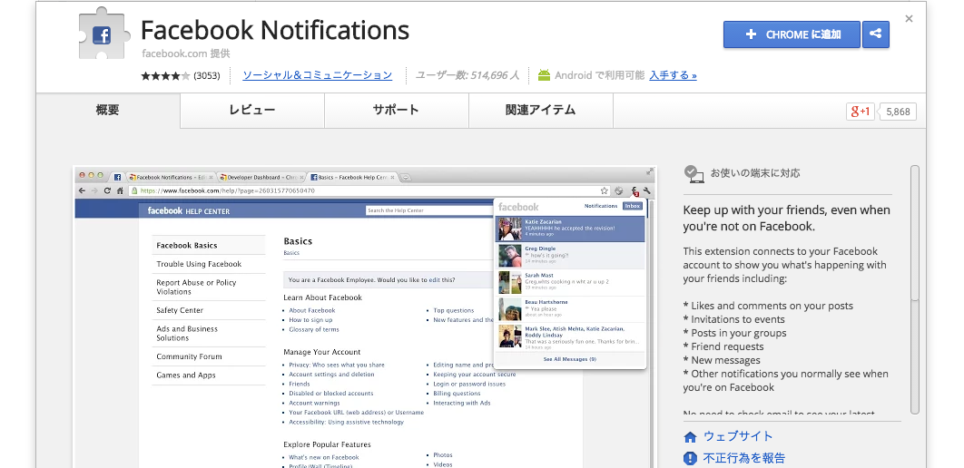Click the report-abuse exclamation icon
This screenshot has width=964, height=468.
pyautogui.click(x=691, y=458)
